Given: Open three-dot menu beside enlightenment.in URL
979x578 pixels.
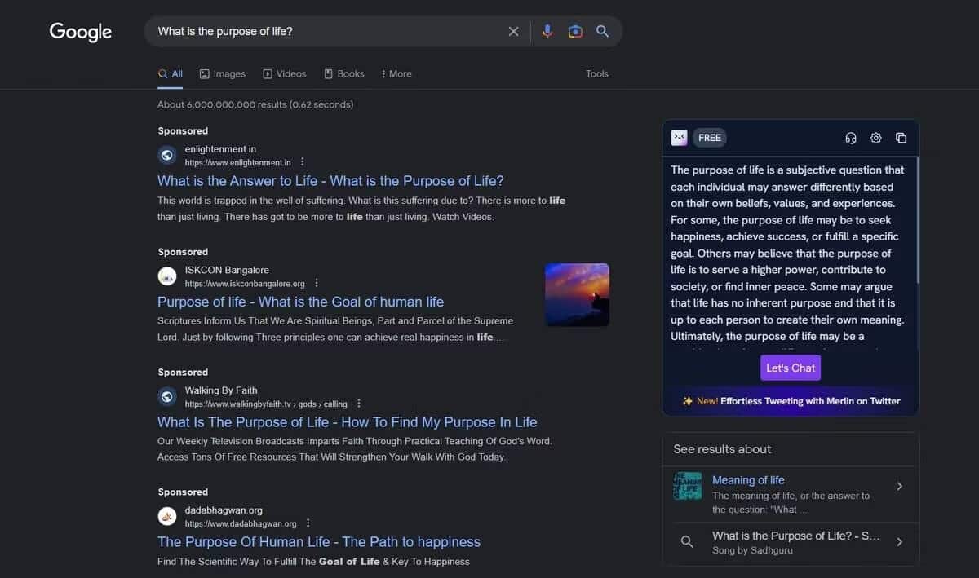Looking at the screenshot, I should pos(303,162).
